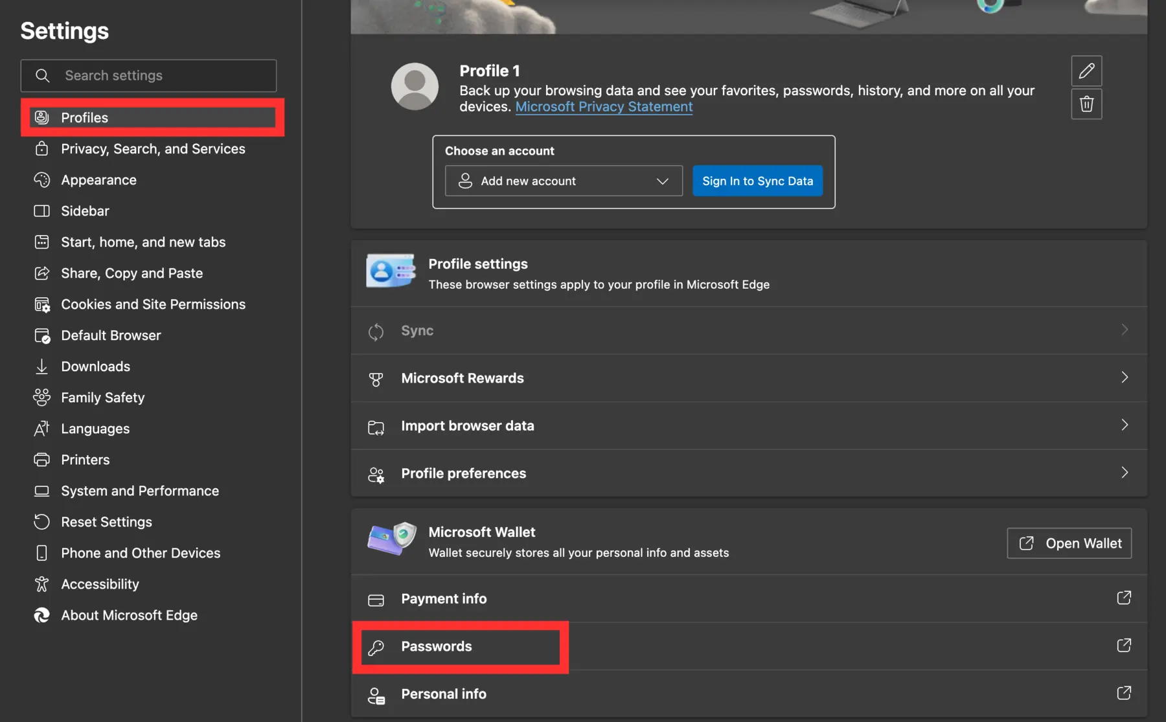Click the Languages icon
Viewport: 1166px width, 722px height.
42,429
